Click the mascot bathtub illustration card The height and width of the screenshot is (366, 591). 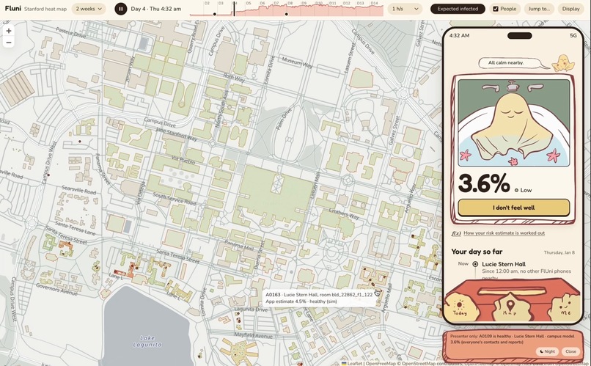(x=513, y=123)
